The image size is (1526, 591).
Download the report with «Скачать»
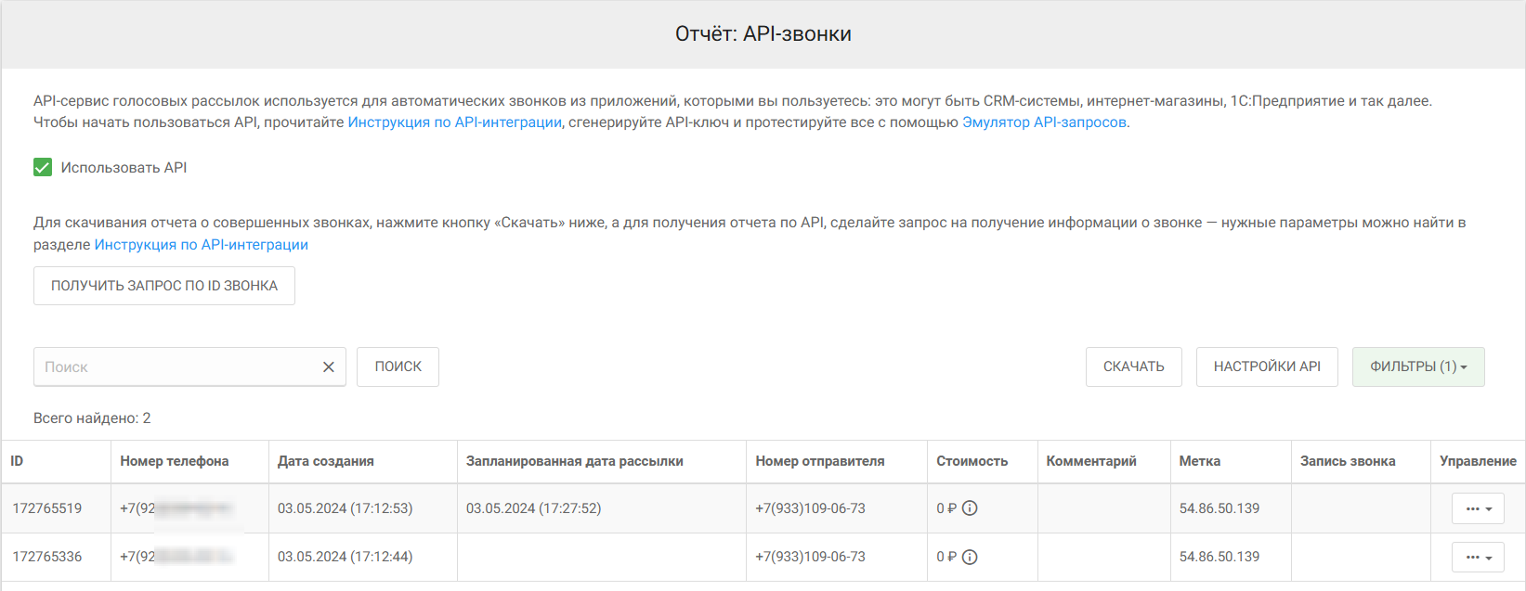1133,366
